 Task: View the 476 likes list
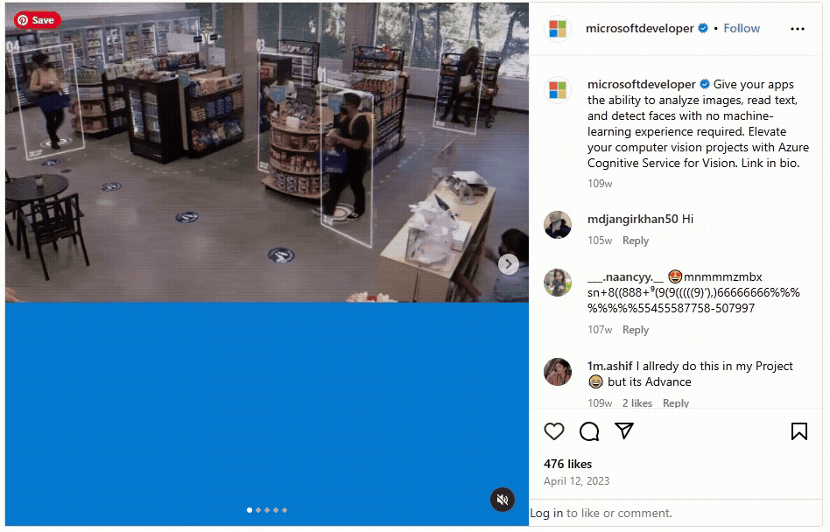pyautogui.click(x=567, y=465)
